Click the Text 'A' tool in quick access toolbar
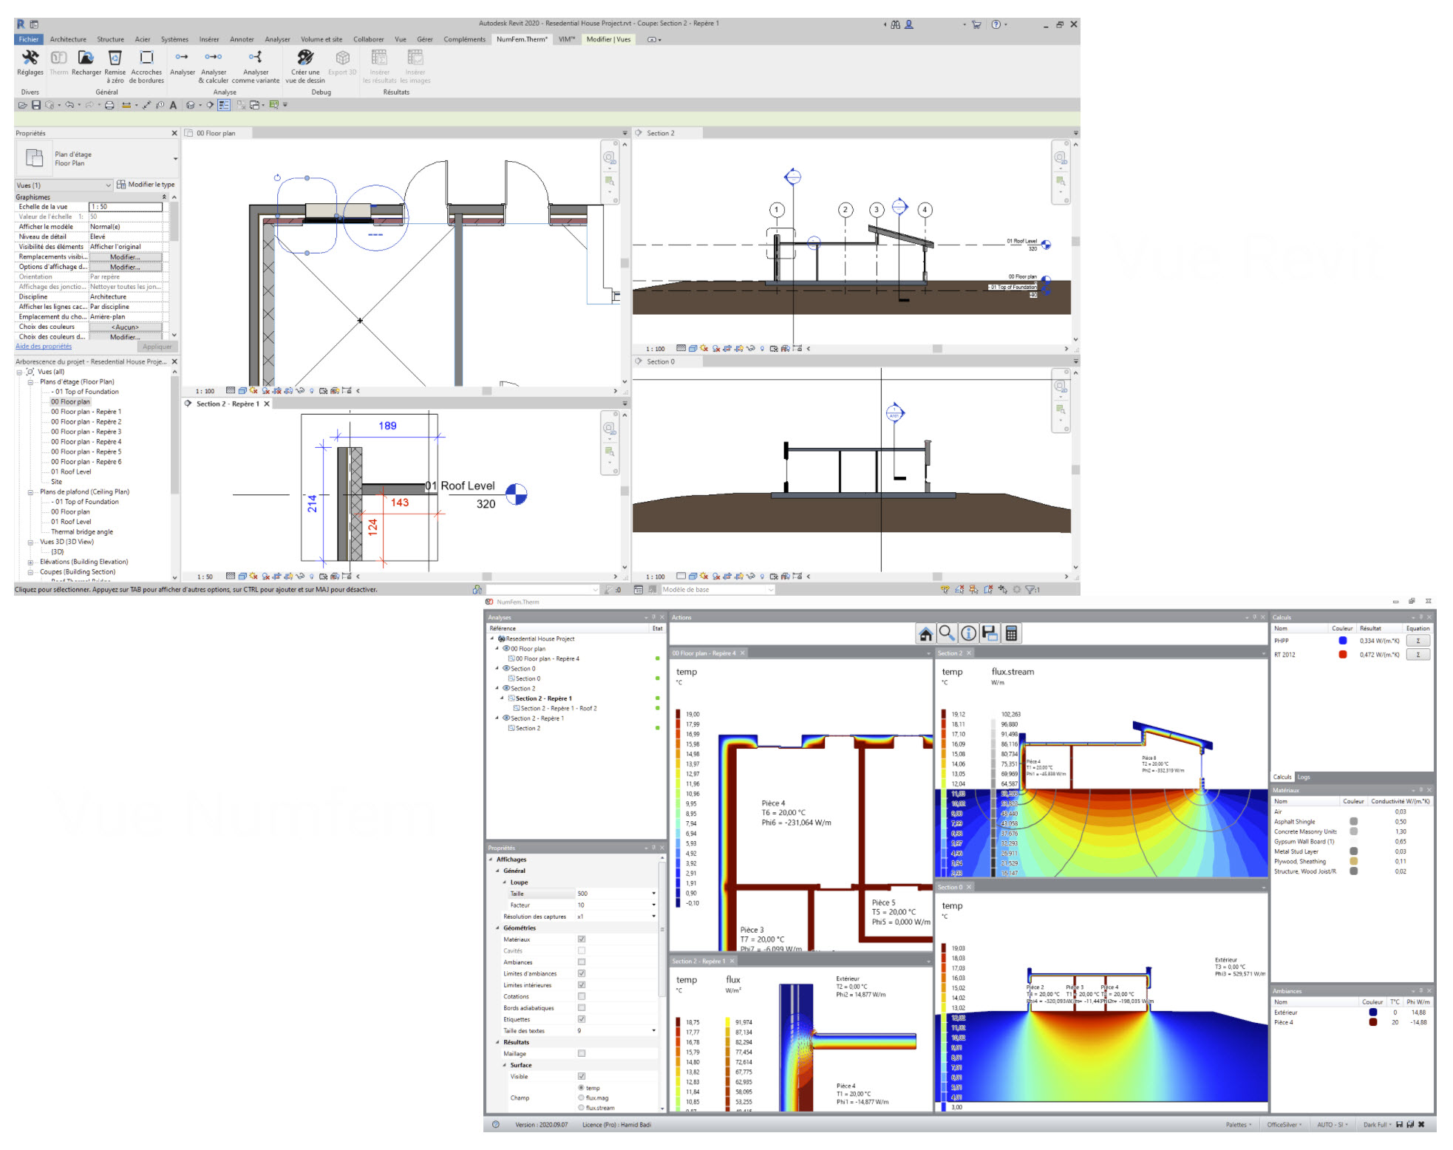 click(x=173, y=105)
